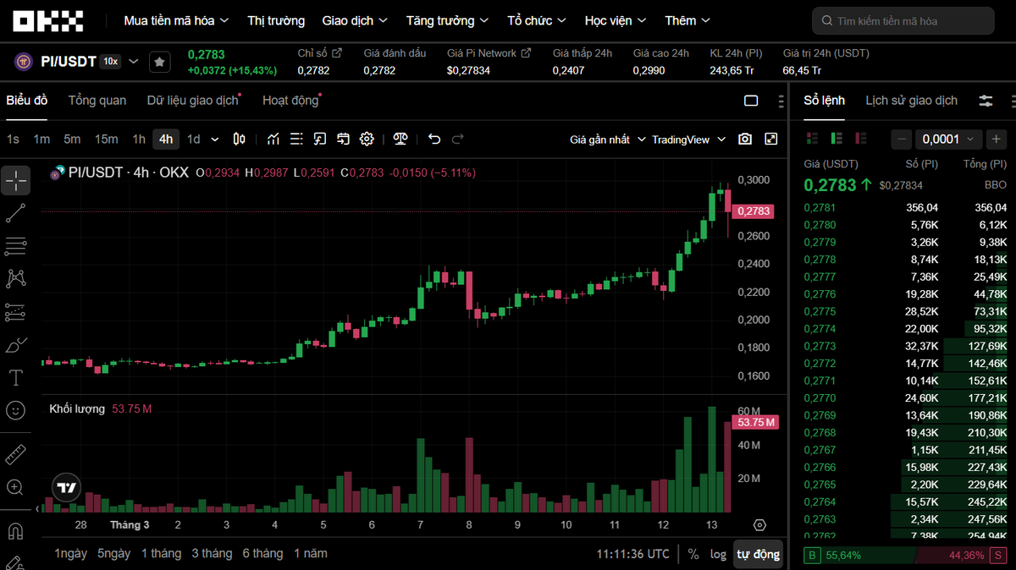Expand more timeframes chevron
This screenshot has width=1016, height=570.
(215, 140)
